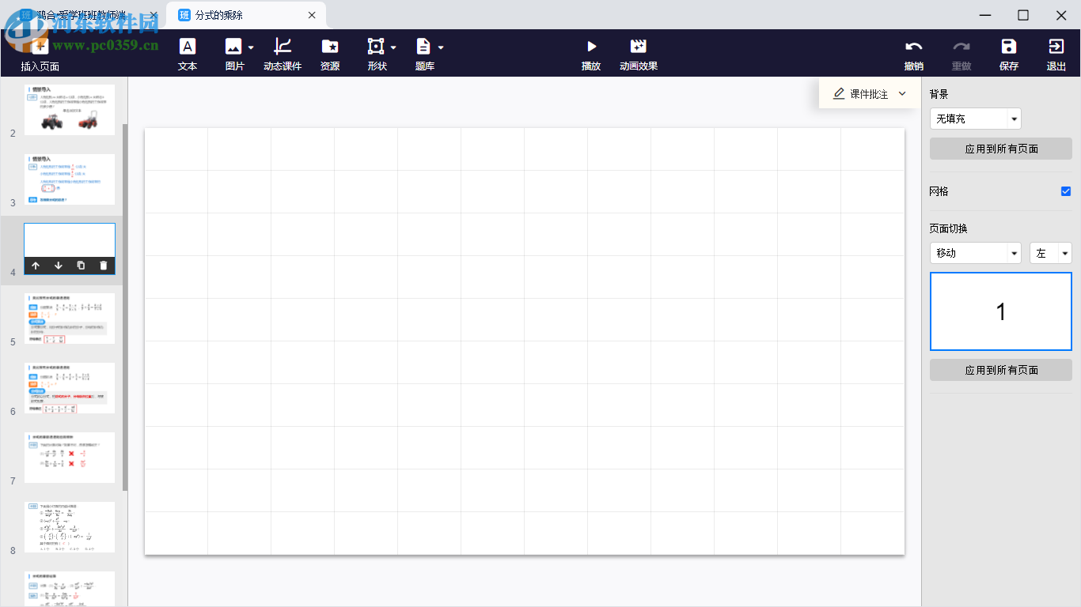Close the 分式的乘除 tab
The width and height of the screenshot is (1081, 607).
pos(312,15)
